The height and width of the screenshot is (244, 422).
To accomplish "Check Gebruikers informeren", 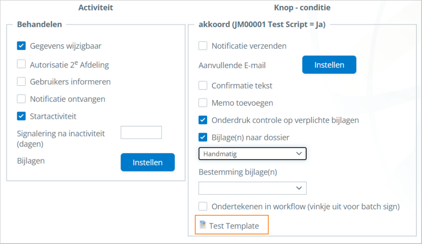I will click(x=21, y=81).
